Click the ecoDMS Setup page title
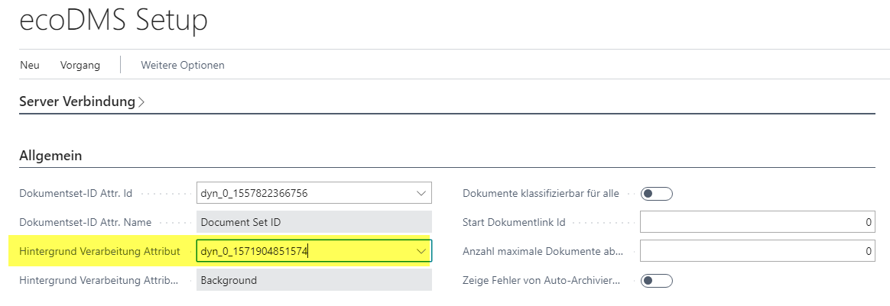 [x=113, y=21]
